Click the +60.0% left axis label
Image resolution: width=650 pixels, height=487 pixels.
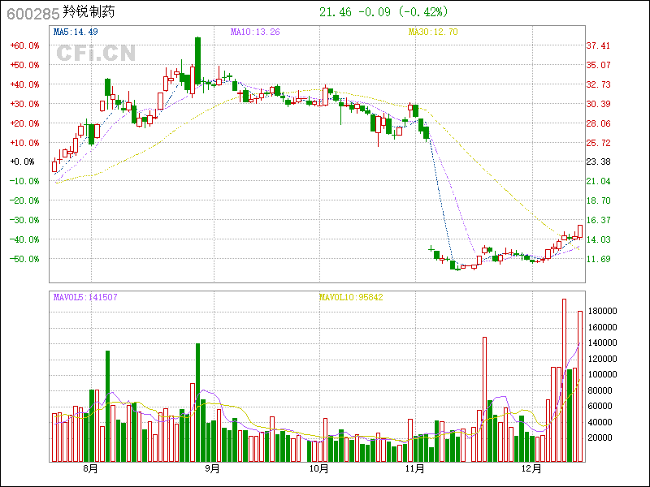click(x=24, y=45)
